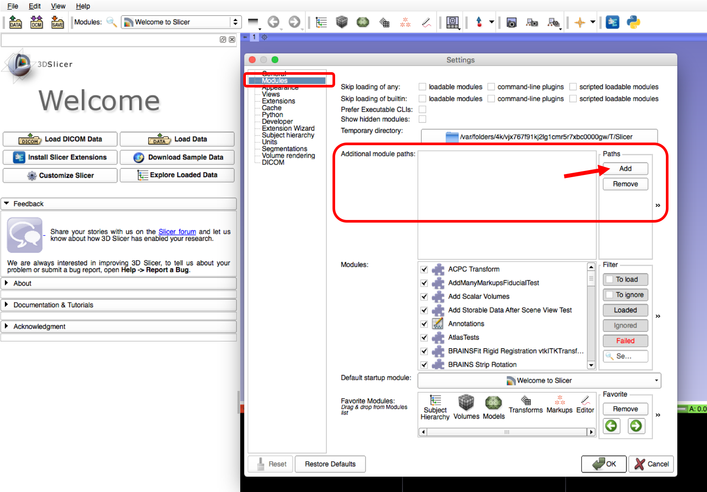Expand the Acknowledgment section
Viewport: 707px width, 492px height.
tap(119, 326)
